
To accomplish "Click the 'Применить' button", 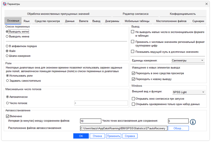I will point(113,136).
